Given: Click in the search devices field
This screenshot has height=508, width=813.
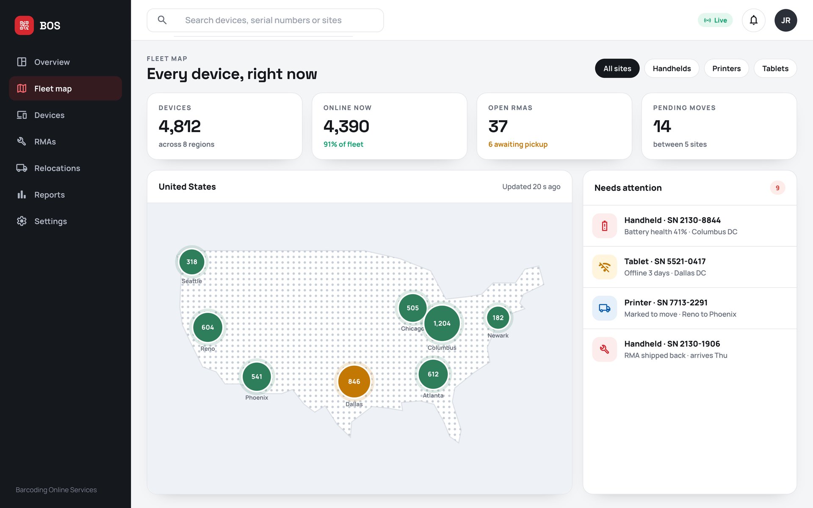Looking at the screenshot, I should coord(265,20).
